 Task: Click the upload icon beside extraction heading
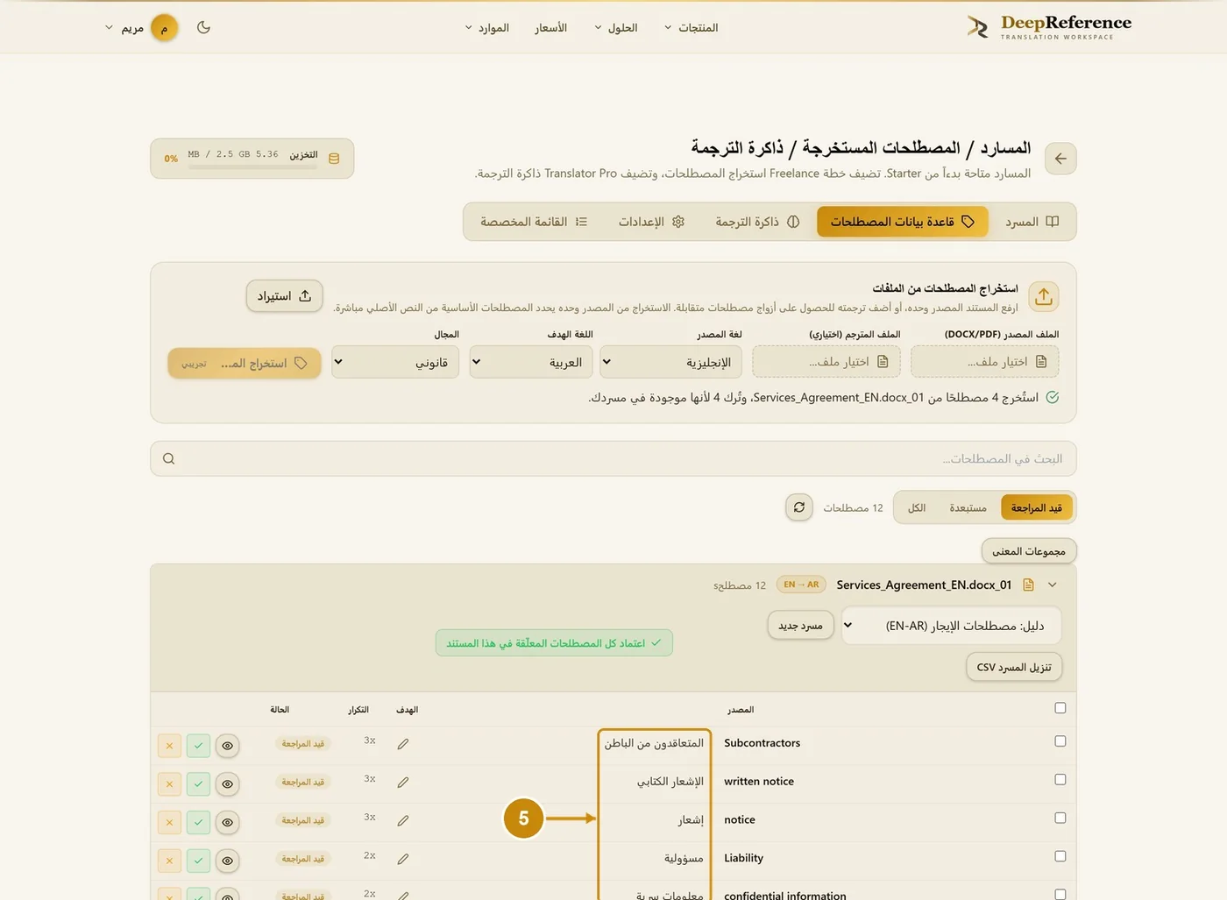coord(1043,297)
